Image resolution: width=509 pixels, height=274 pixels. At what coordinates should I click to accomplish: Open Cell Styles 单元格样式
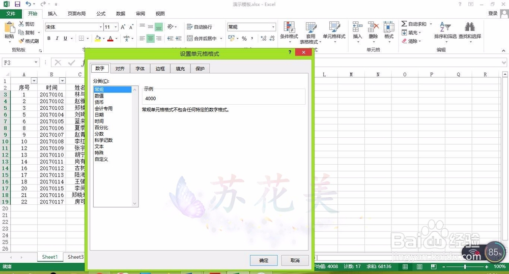[334, 33]
